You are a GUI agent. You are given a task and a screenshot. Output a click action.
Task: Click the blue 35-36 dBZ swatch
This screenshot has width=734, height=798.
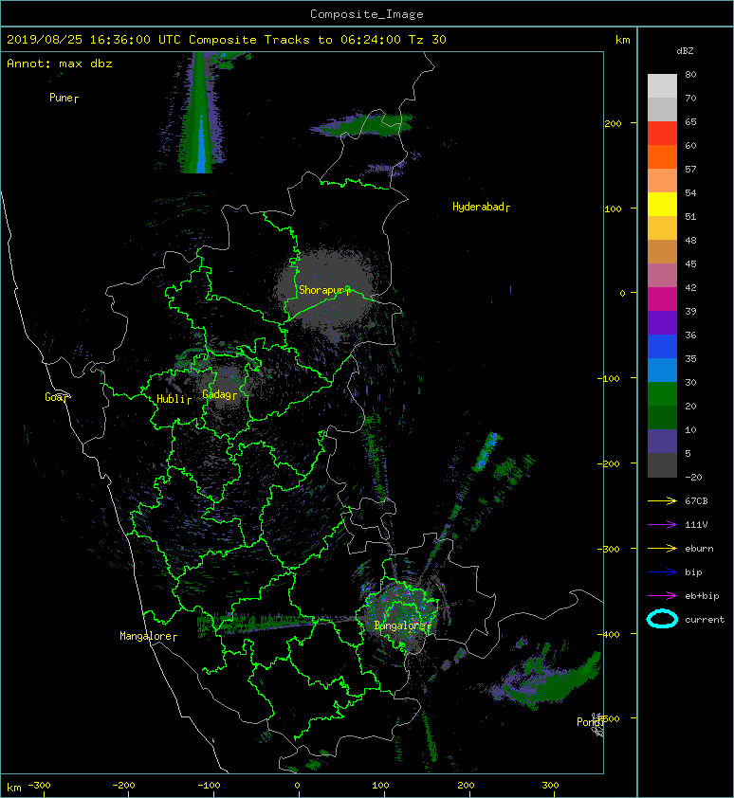[662, 347]
